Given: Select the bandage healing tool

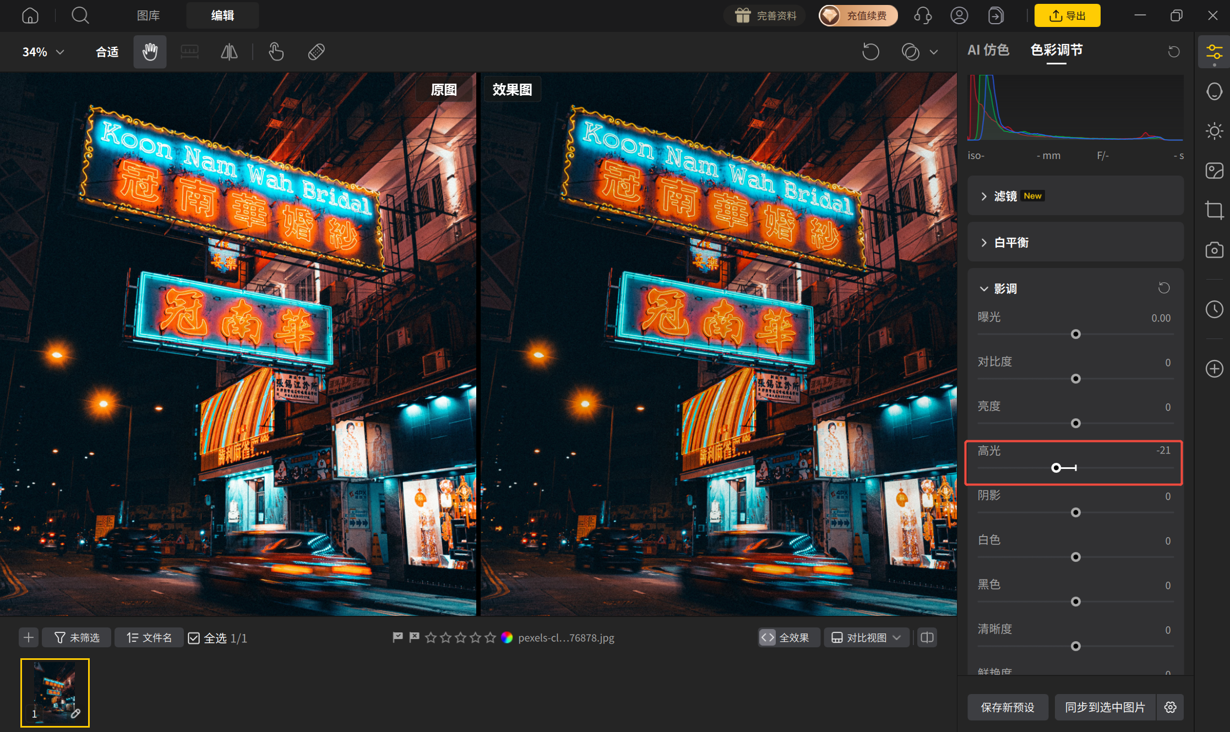Looking at the screenshot, I should click(x=316, y=52).
